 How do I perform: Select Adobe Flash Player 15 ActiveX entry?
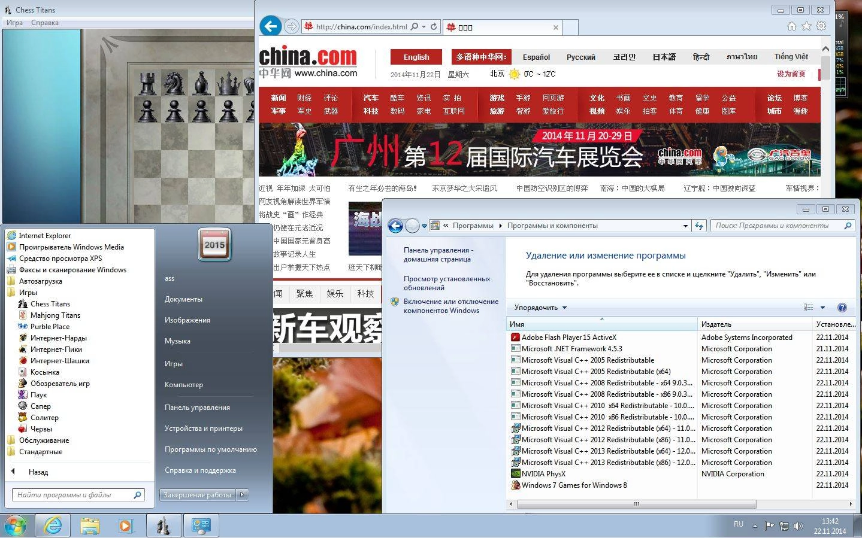[x=568, y=338]
